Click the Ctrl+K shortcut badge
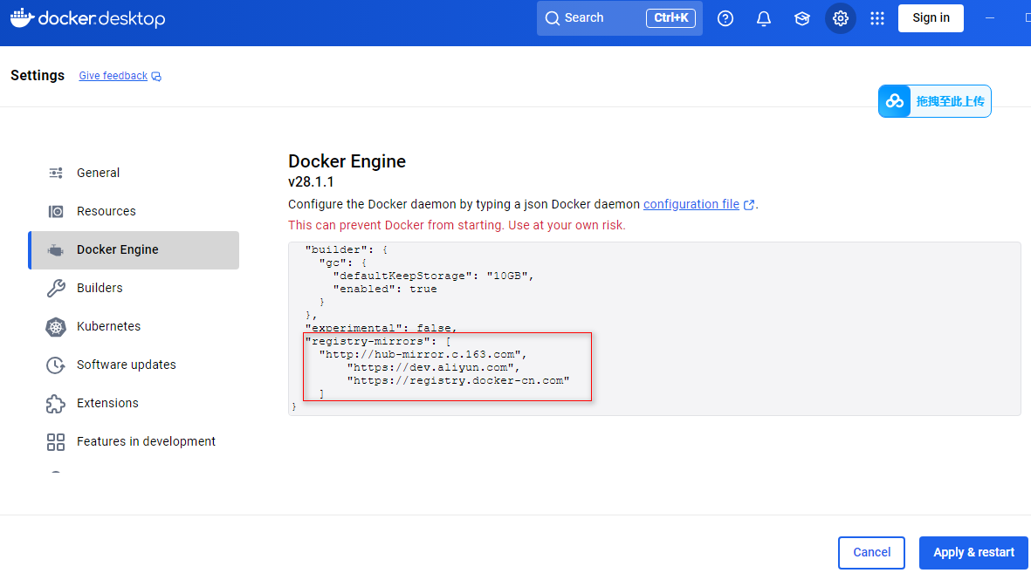 coord(670,18)
